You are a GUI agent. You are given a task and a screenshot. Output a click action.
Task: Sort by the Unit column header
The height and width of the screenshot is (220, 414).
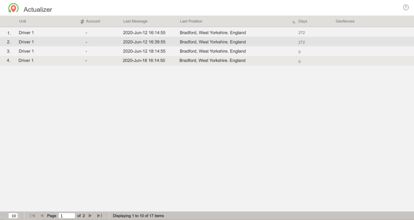pos(23,21)
